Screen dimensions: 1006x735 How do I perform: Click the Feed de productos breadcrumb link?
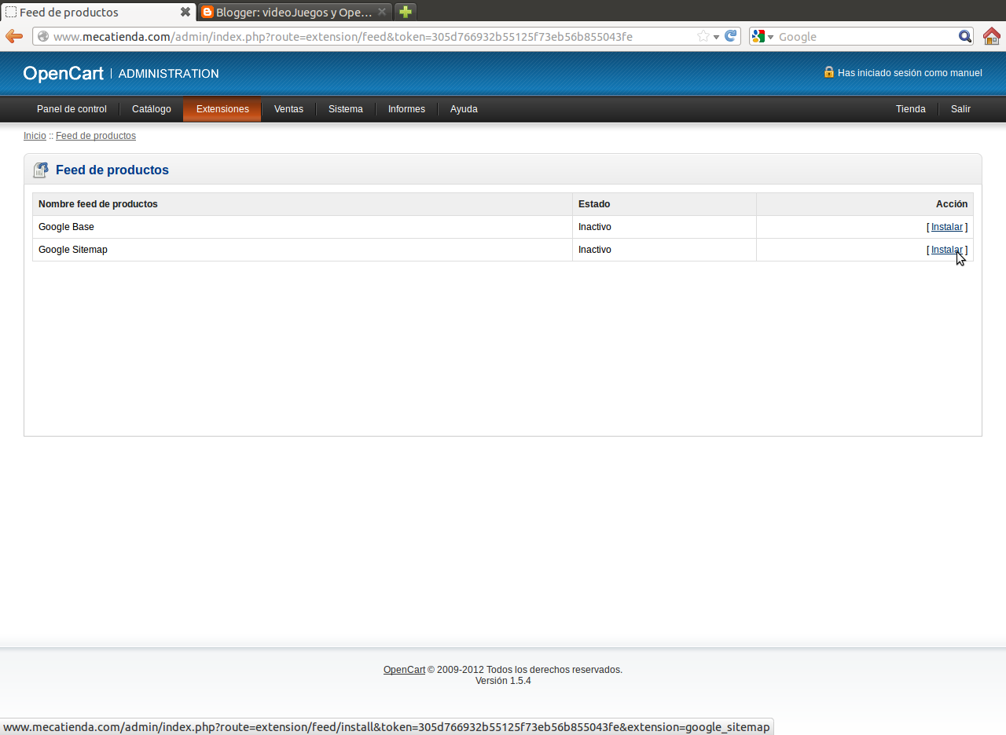[96, 136]
